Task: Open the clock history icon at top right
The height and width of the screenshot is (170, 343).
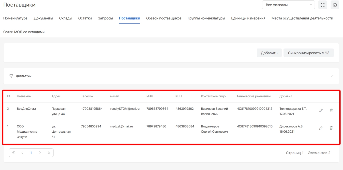Action: coord(334,5)
